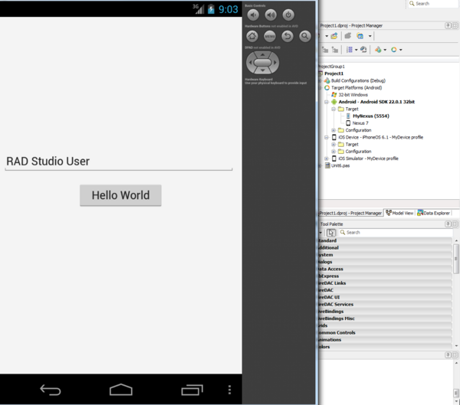Tap the Android recent apps icon
The width and height of the screenshot is (460, 405).
191,390
